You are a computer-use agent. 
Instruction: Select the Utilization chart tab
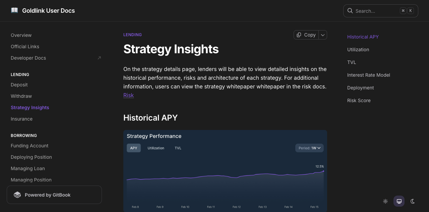coord(156,148)
